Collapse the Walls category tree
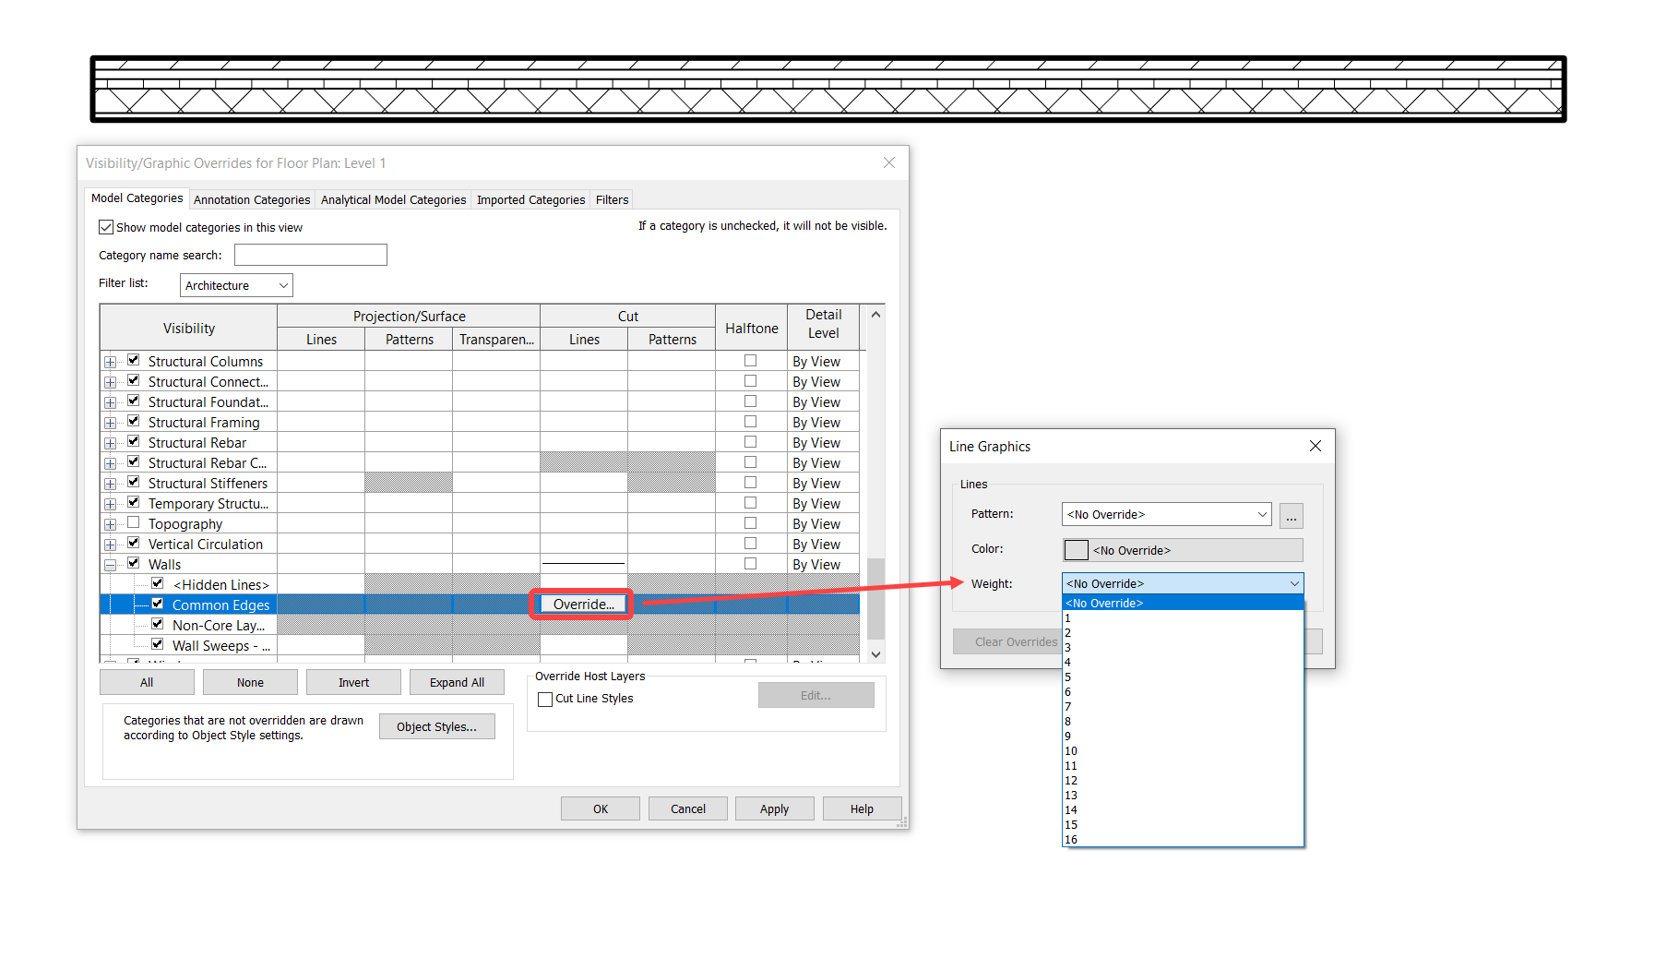1655x970 pixels. click(x=110, y=563)
